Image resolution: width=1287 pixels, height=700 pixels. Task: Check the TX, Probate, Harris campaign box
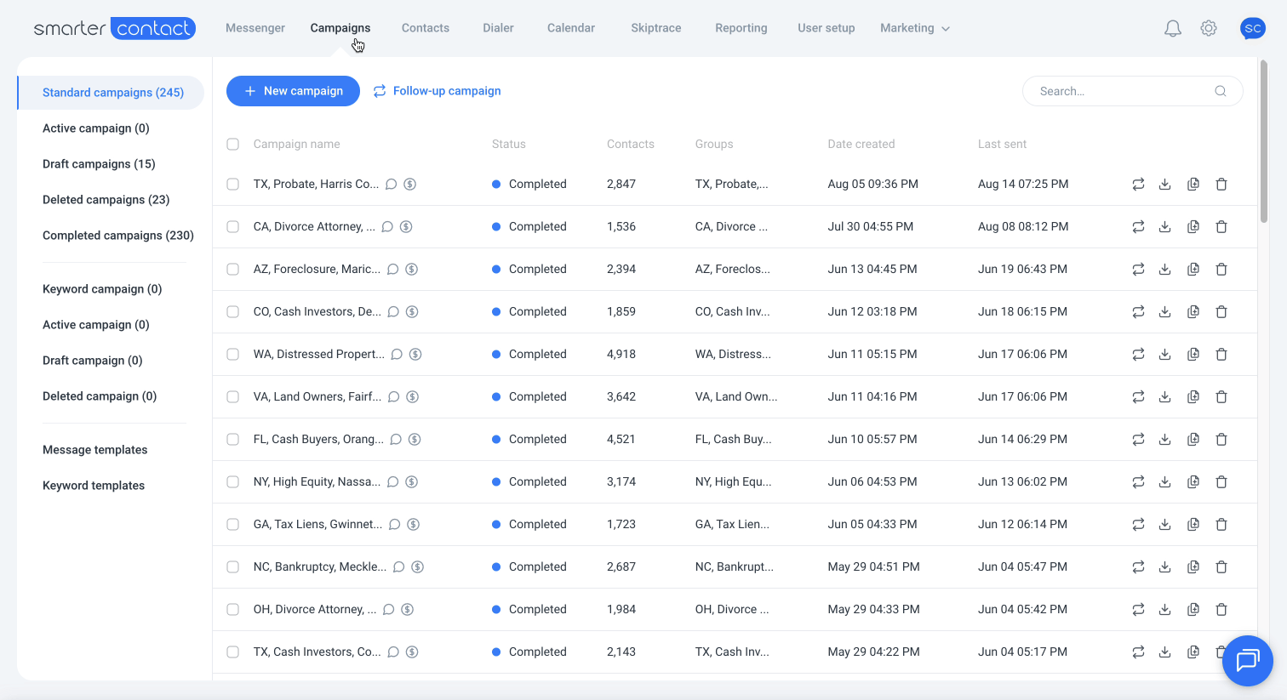(232, 184)
